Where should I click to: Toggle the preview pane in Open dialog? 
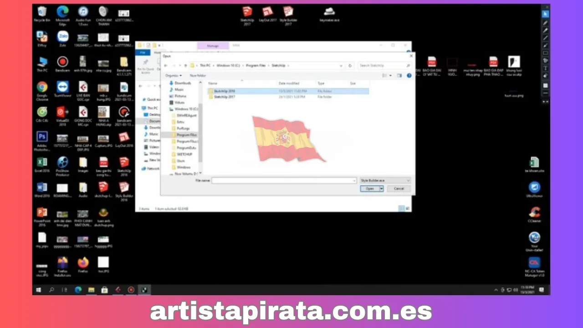click(399, 76)
